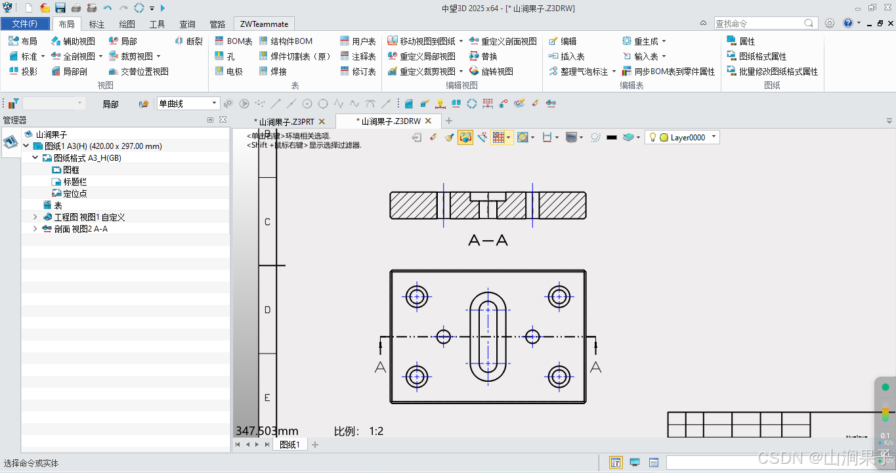Expand the 工程图 视图1 自定义 tree node
The image size is (896, 473).
pos(35,217)
